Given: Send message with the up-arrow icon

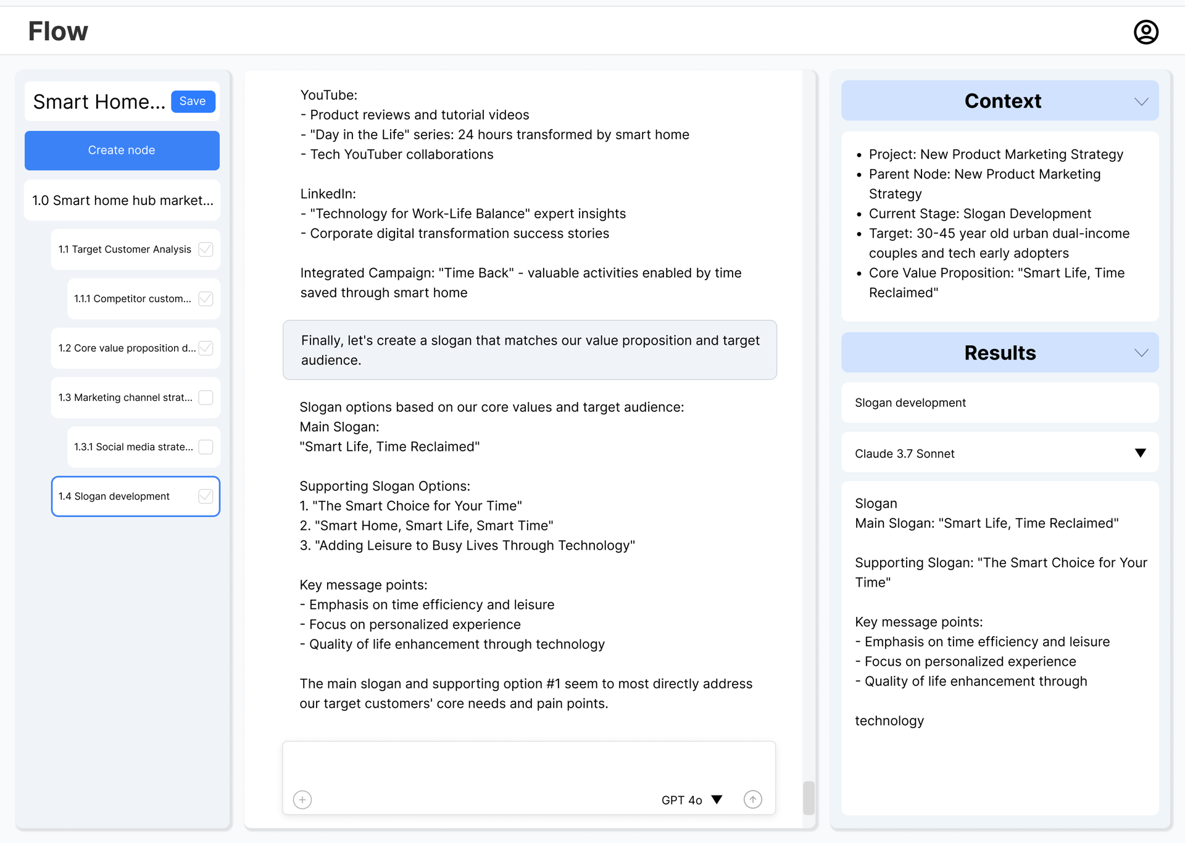Looking at the screenshot, I should (x=753, y=799).
